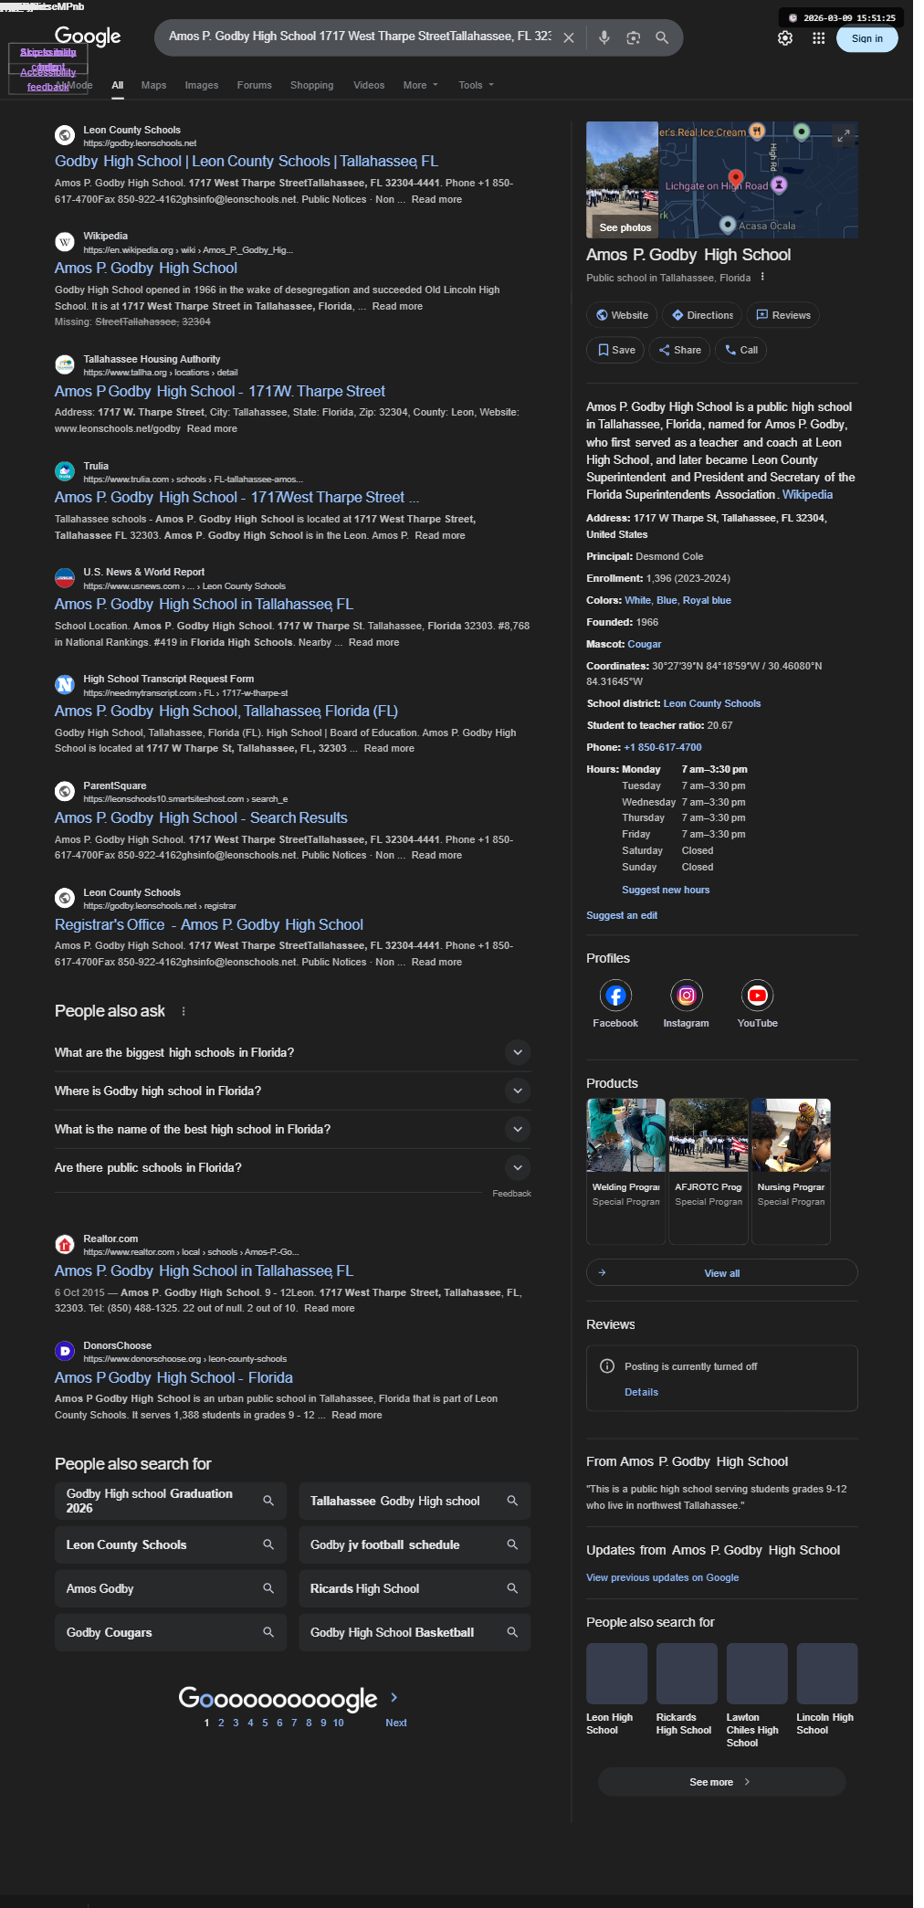The width and height of the screenshot is (924, 1908).
Task: Click Trulia result favicon
Action: click(x=65, y=471)
